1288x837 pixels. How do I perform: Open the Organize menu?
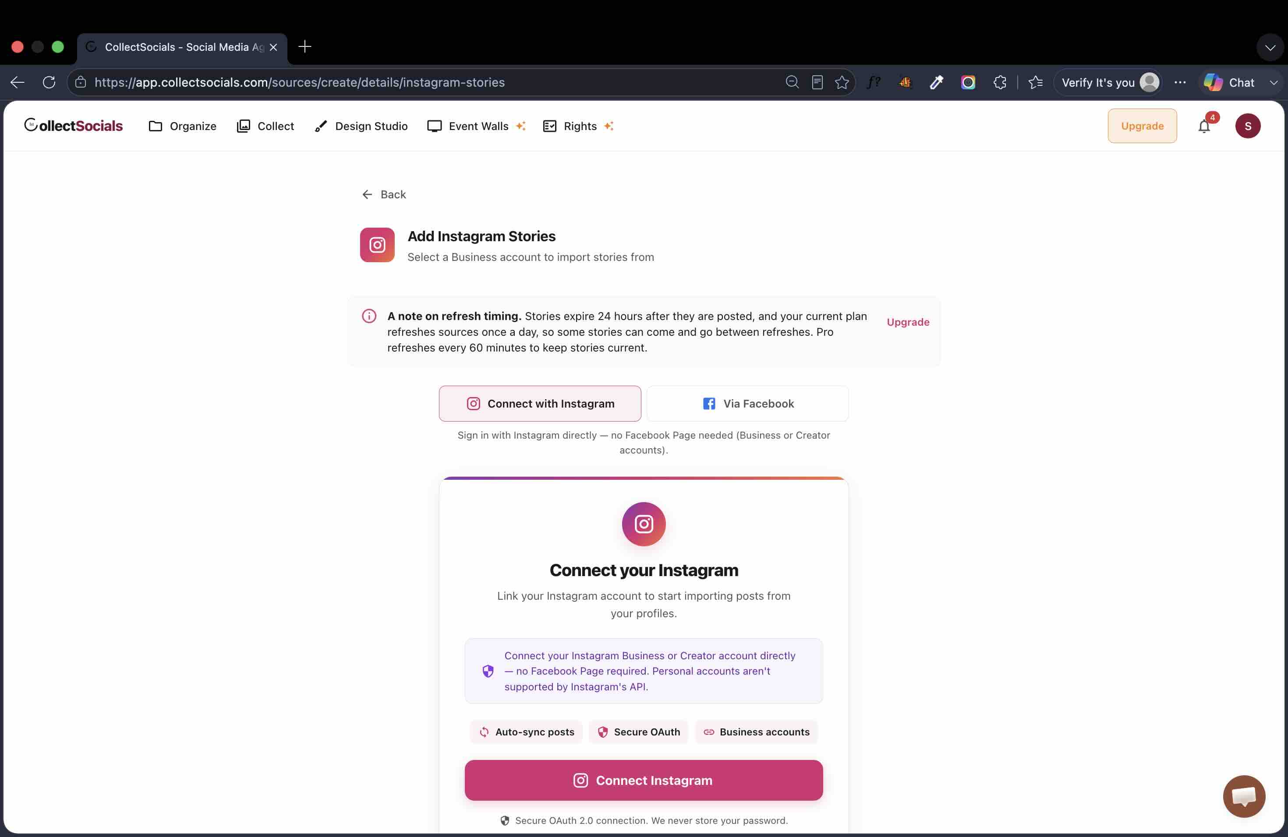coord(182,126)
